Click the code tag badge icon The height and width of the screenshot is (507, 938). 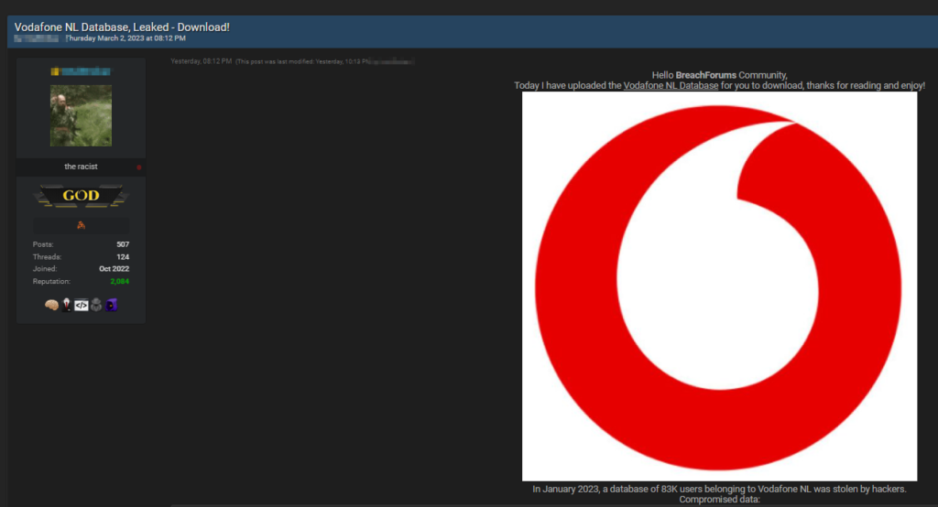[81, 305]
